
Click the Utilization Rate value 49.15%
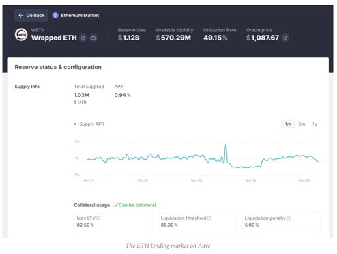pyautogui.click(x=216, y=38)
